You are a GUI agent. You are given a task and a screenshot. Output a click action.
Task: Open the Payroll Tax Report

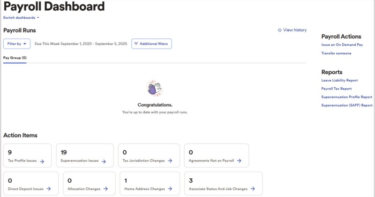336,89
